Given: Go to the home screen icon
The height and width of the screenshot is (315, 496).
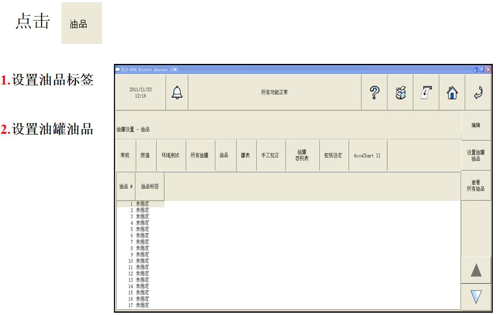Looking at the screenshot, I should coord(452,93).
